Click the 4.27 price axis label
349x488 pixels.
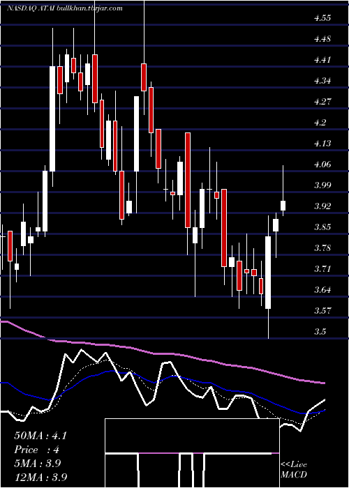pyautogui.click(x=322, y=102)
